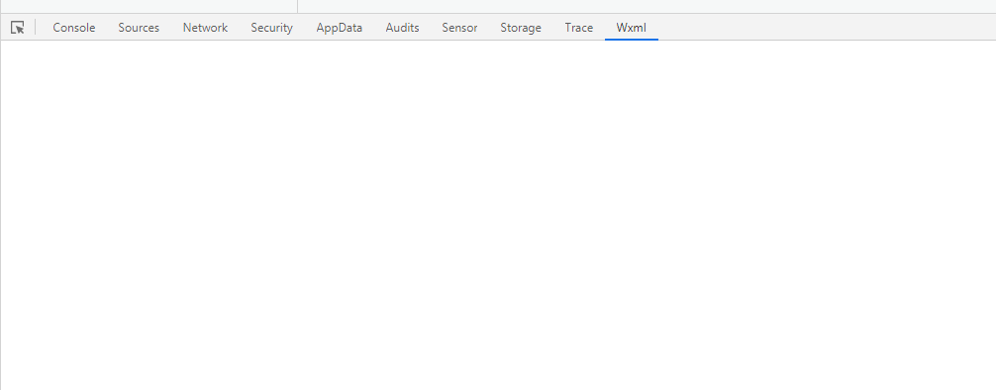This screenshot has height=390, width=996.
Task: Switch to the Sensor tab
Action: pos(460,28)
